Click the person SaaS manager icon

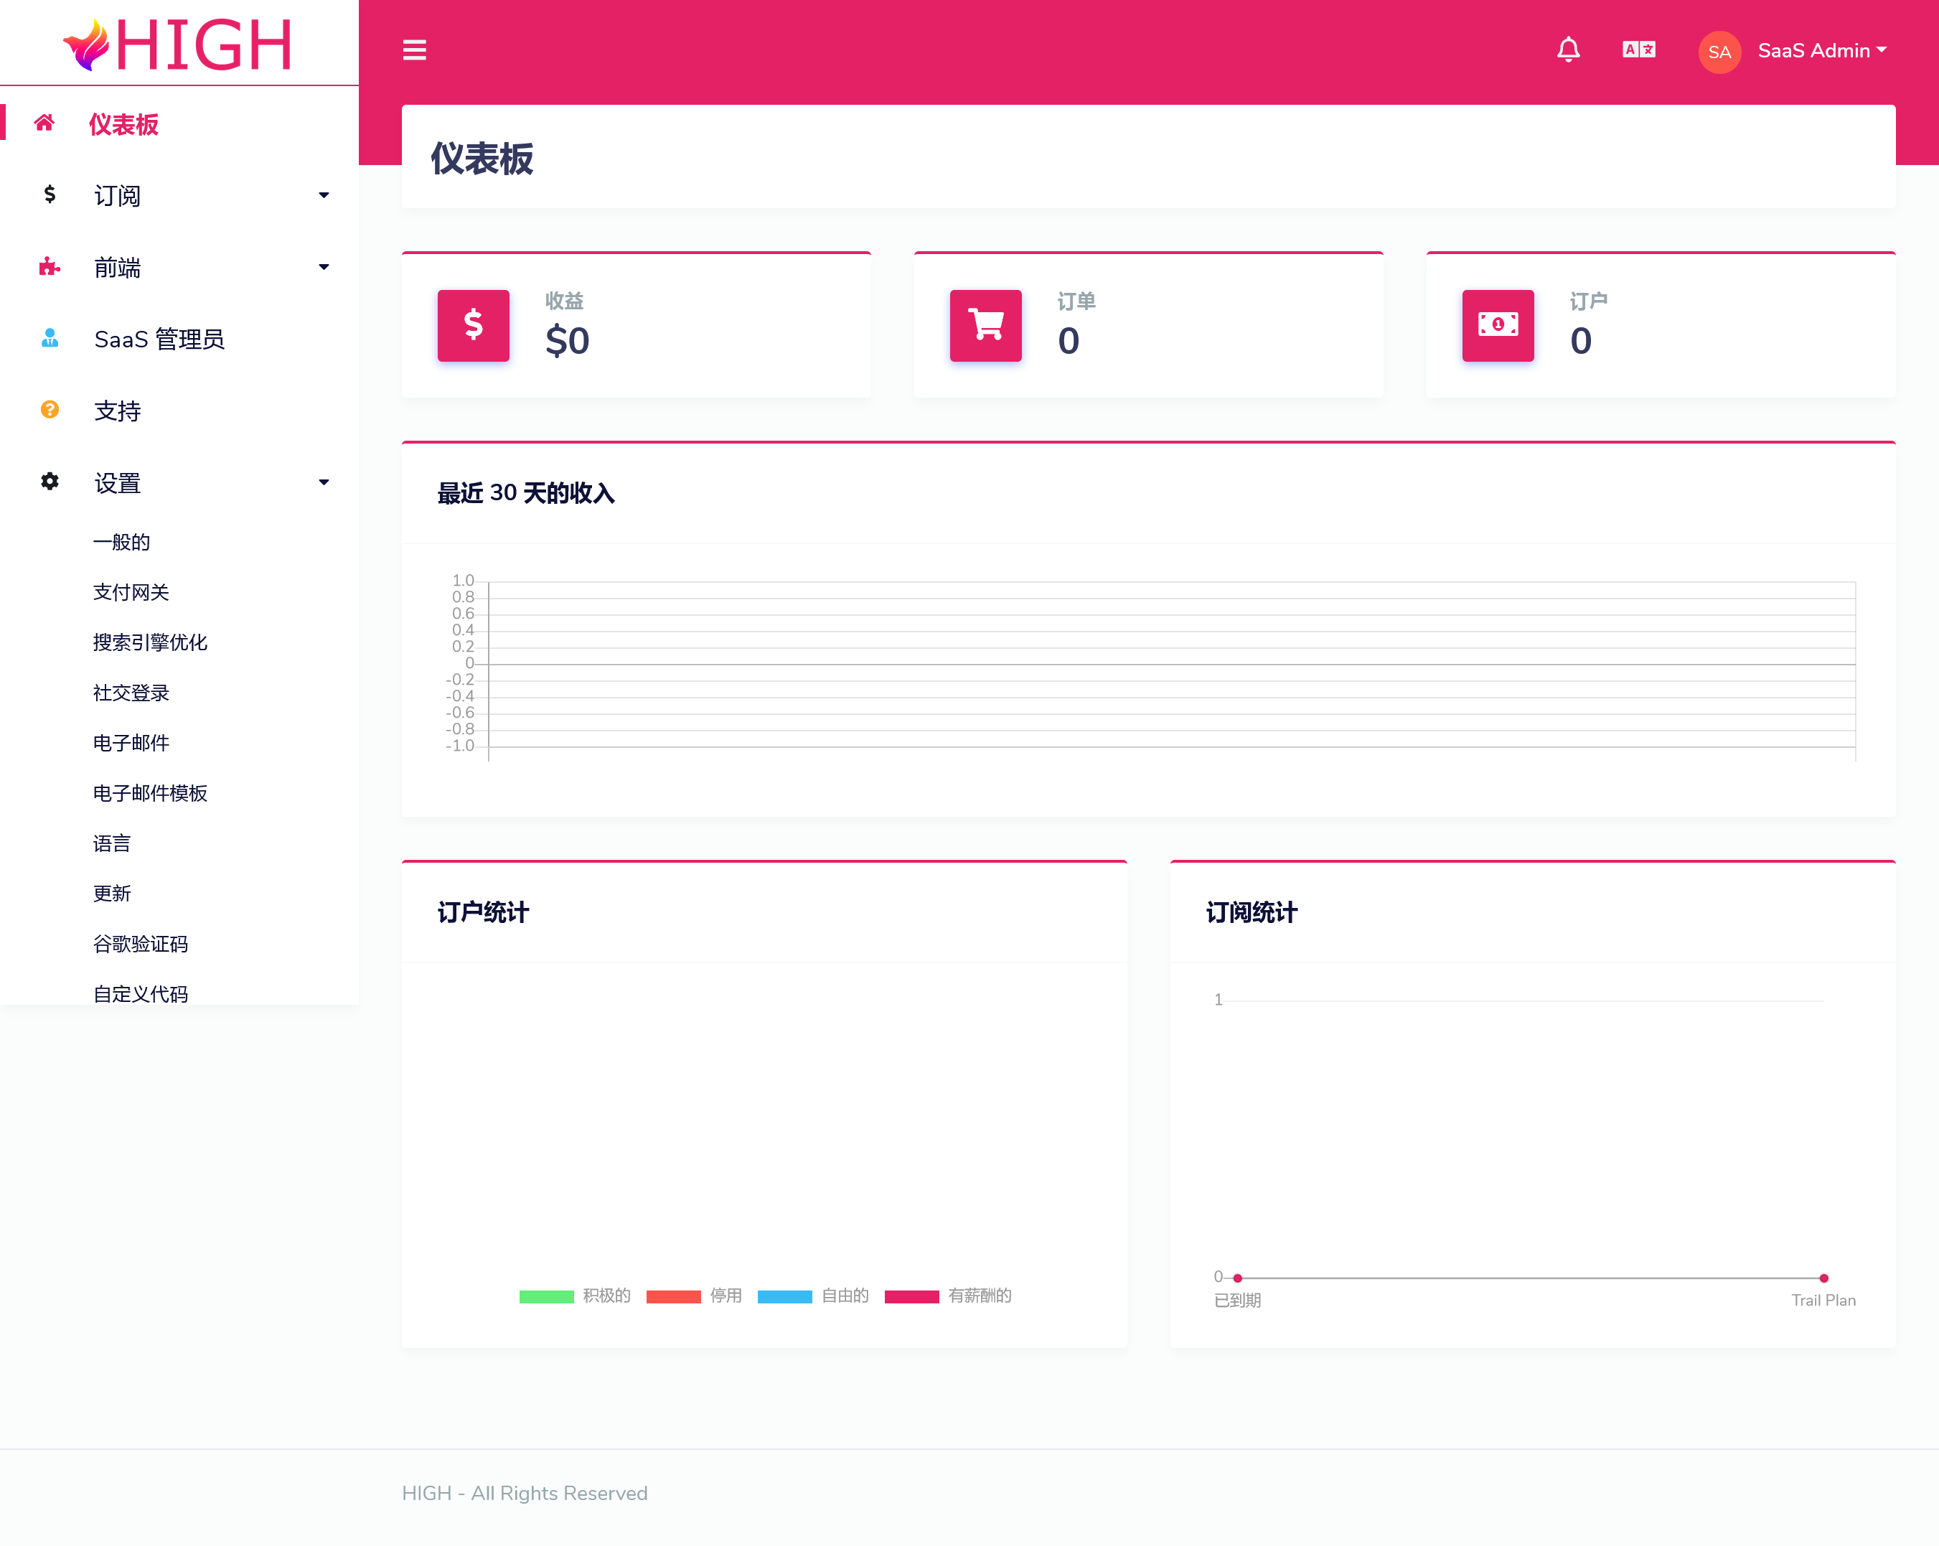pos(46,337)
